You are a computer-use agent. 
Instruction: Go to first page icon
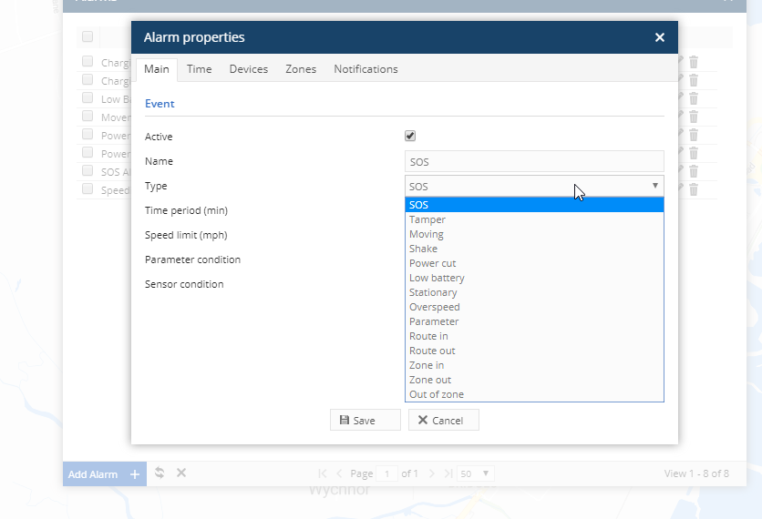pos(322,473)
